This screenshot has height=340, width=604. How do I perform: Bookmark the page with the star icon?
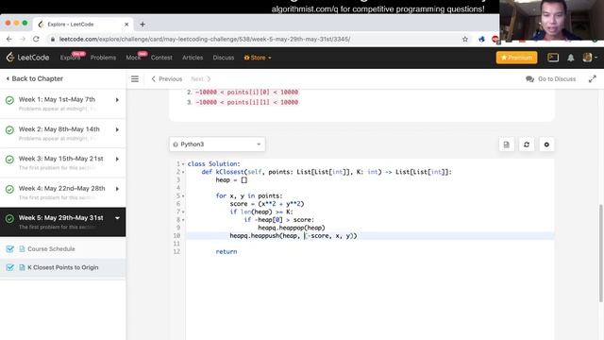tap(465, 39)
